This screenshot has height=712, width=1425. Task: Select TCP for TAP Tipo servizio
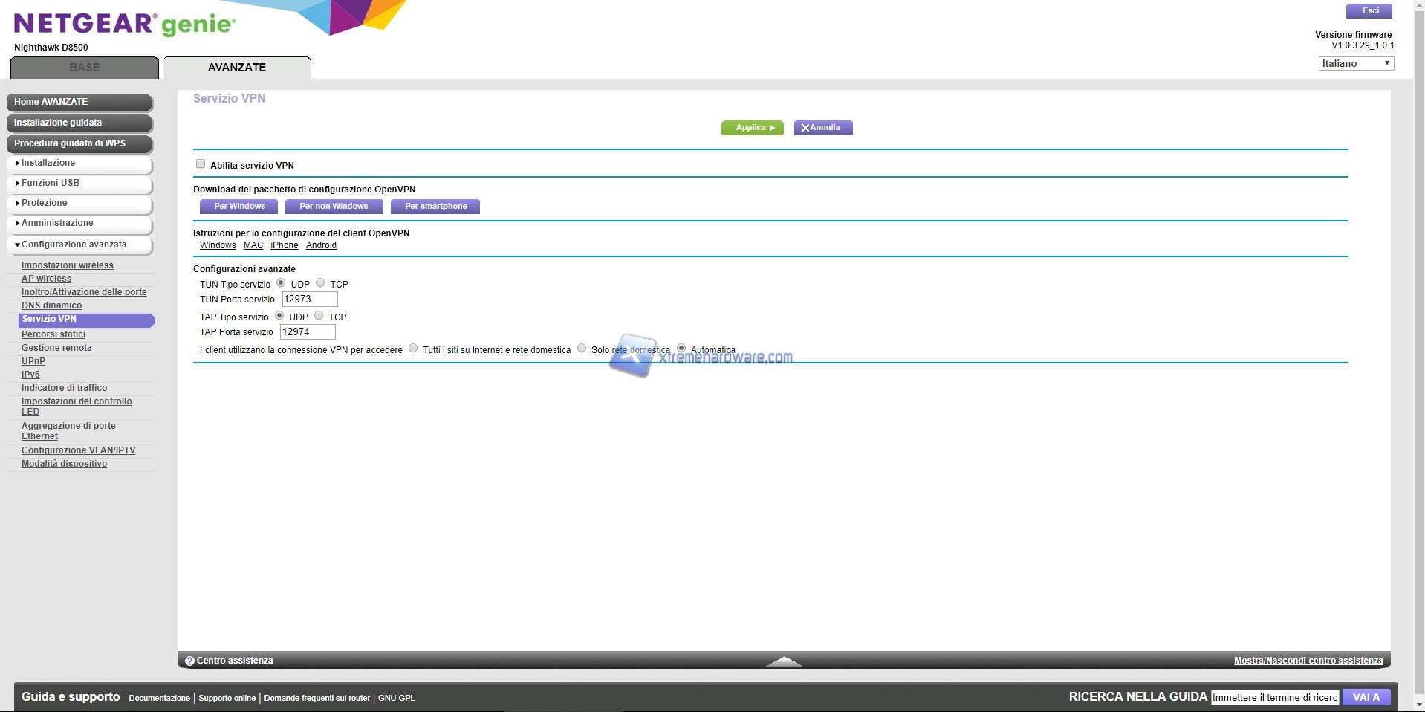pyautogui.click(x=319, y=316)
